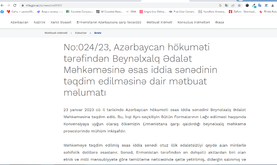Open the Azərbaycan menu
This screenshot has height=165, width=277.
20,22
